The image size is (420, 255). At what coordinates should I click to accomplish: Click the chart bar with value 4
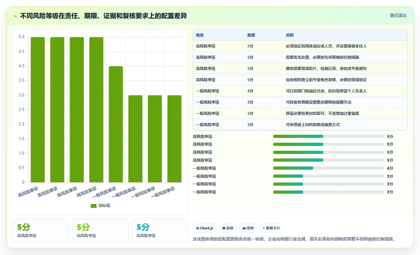pyautogui.click(x=116, y=124)
